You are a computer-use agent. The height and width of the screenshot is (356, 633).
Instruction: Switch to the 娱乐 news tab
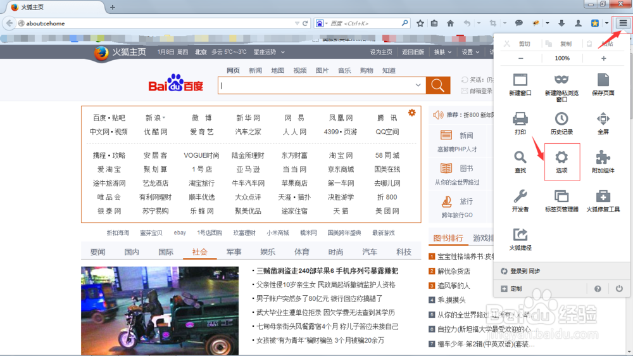pos(267,251)
